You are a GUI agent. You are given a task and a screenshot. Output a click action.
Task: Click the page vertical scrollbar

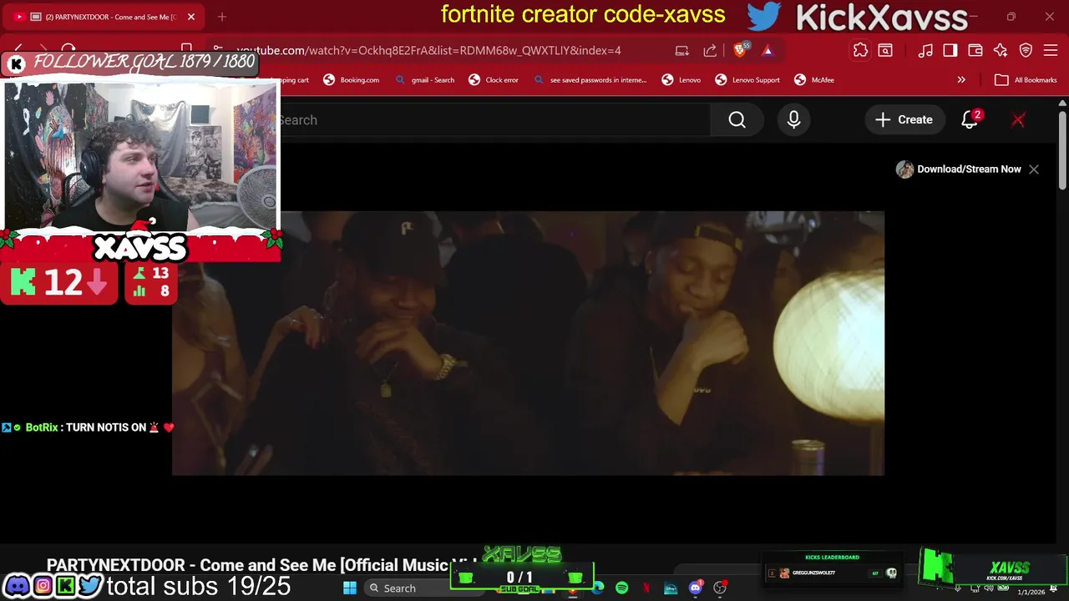(x=1062, y=150)
